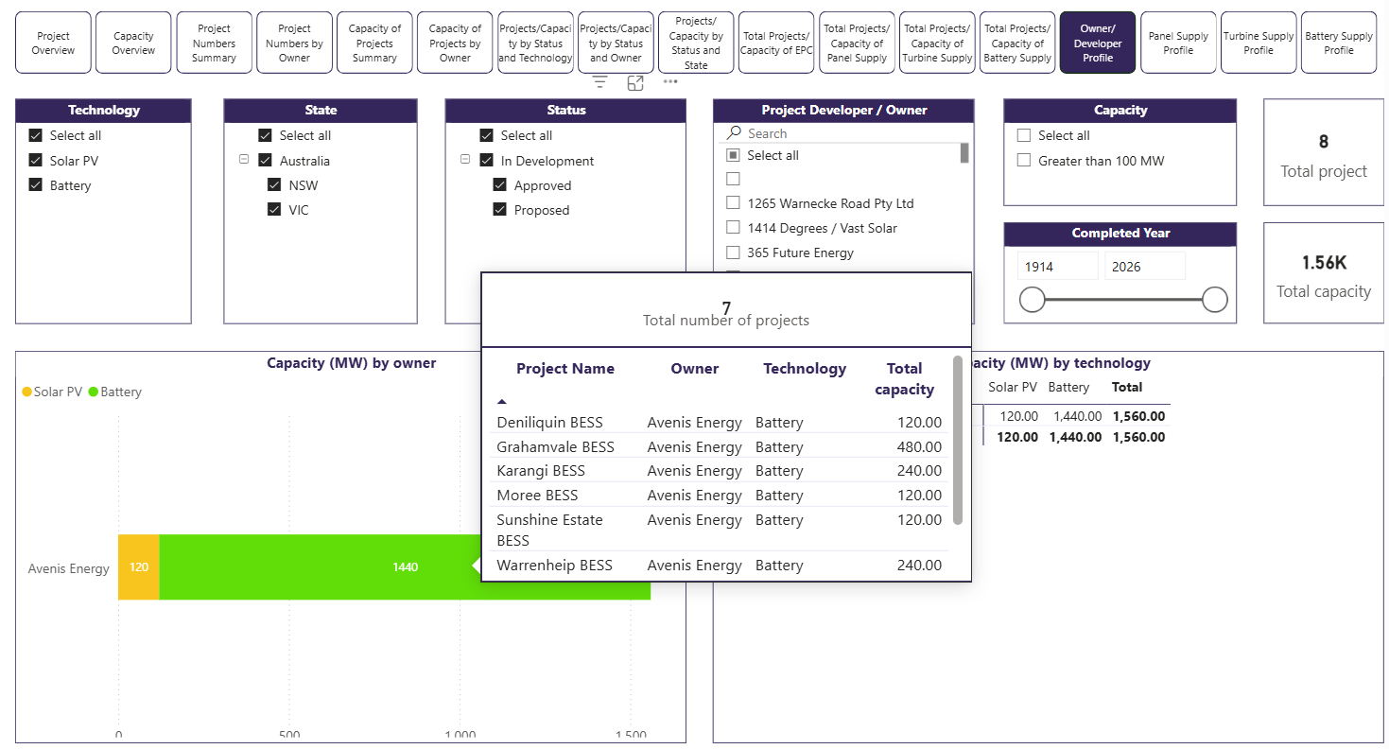Viewport: 1389px width, 749px height.
Task: Sort by the Total capacity column header
Action: (904, 379)
